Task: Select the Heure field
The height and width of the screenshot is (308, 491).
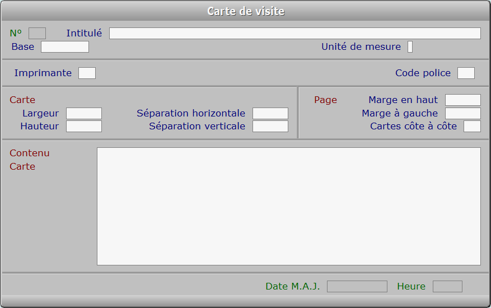Action: click(x=447, y=286)
